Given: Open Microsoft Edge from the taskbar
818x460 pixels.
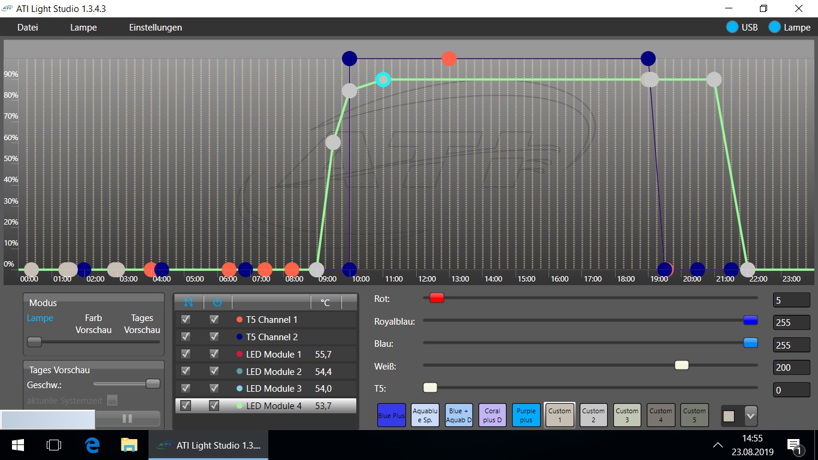Looking at the screenshot, I should click(x=92, y=445).
